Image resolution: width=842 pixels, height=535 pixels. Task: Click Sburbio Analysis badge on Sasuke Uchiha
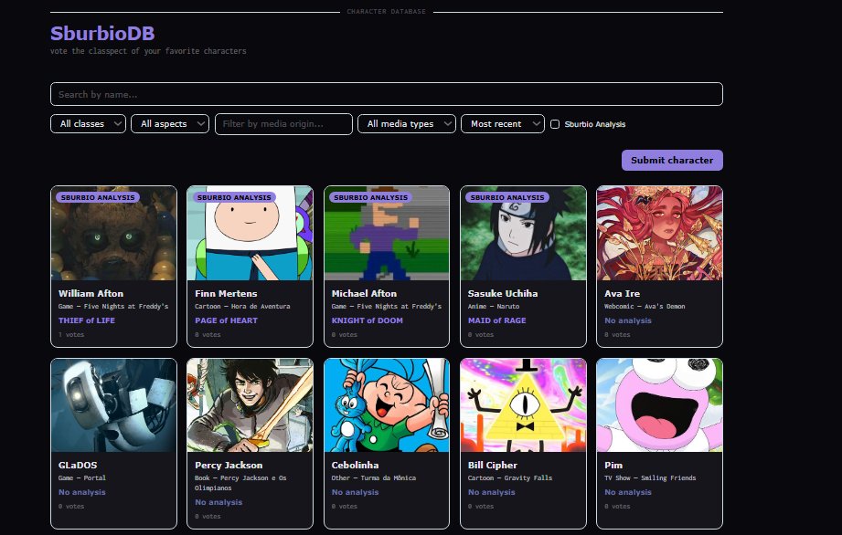[x=507, y=197]
